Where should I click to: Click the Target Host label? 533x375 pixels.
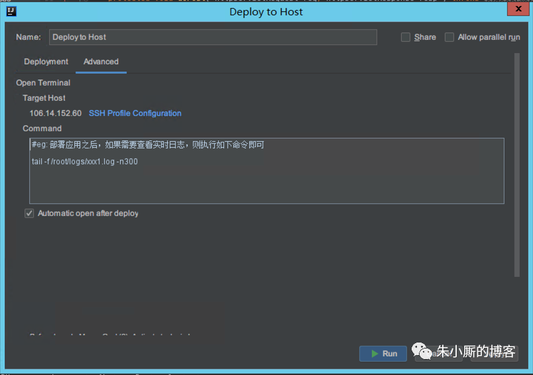44,98
